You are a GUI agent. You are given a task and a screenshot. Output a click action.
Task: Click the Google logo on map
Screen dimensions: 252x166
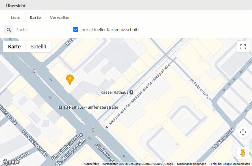[11, 162]
